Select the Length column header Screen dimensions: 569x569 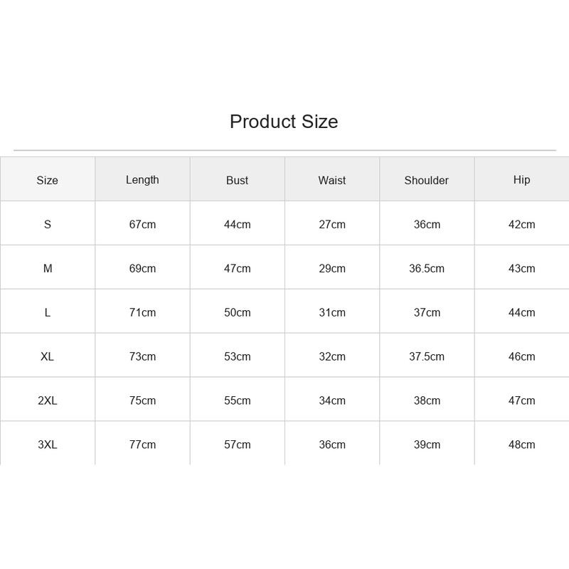point(142,180)
